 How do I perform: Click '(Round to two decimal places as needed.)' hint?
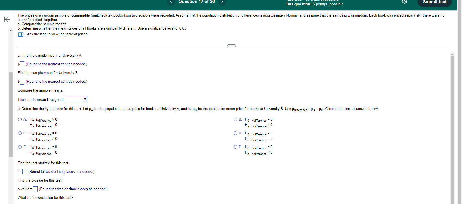(x=61, y=172)
